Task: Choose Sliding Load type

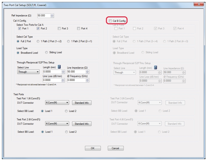Action: click(47, 53)
